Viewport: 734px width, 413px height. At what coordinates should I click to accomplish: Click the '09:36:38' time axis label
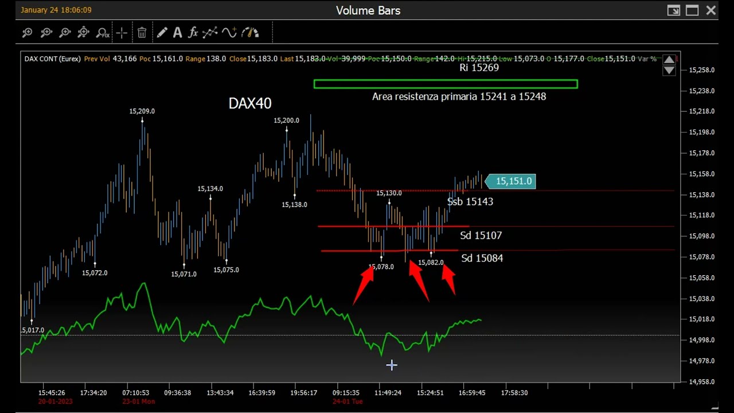click(x=178, y=393)
